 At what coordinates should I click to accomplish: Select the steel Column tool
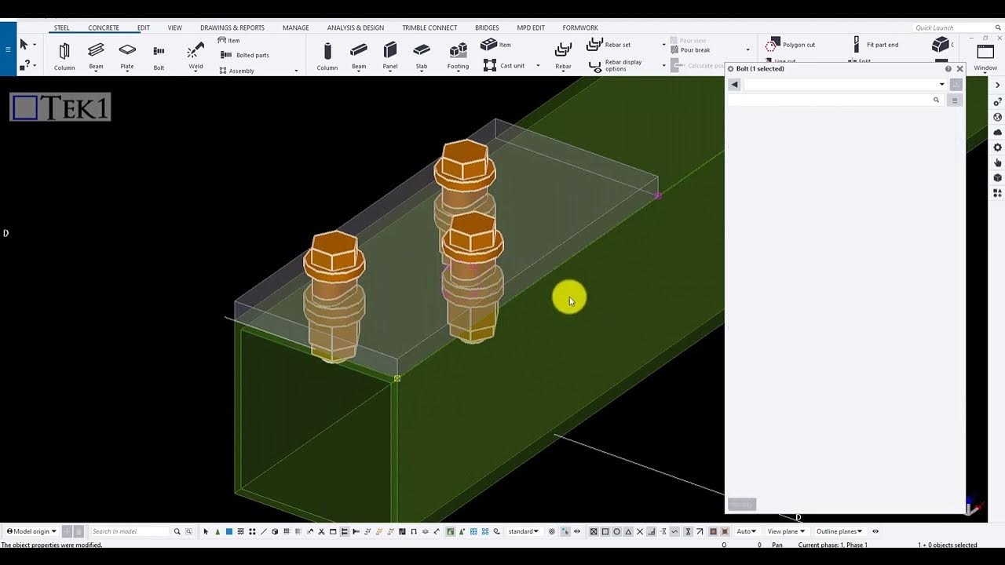tap(64, 56)
